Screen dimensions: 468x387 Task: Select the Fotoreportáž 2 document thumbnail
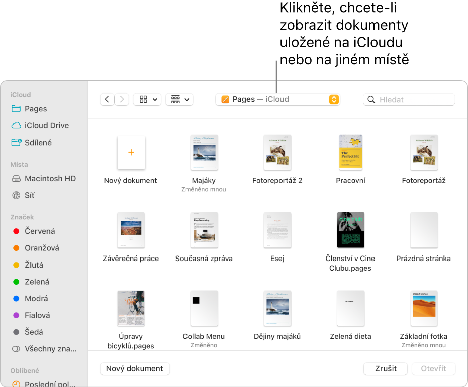[277, 152]
